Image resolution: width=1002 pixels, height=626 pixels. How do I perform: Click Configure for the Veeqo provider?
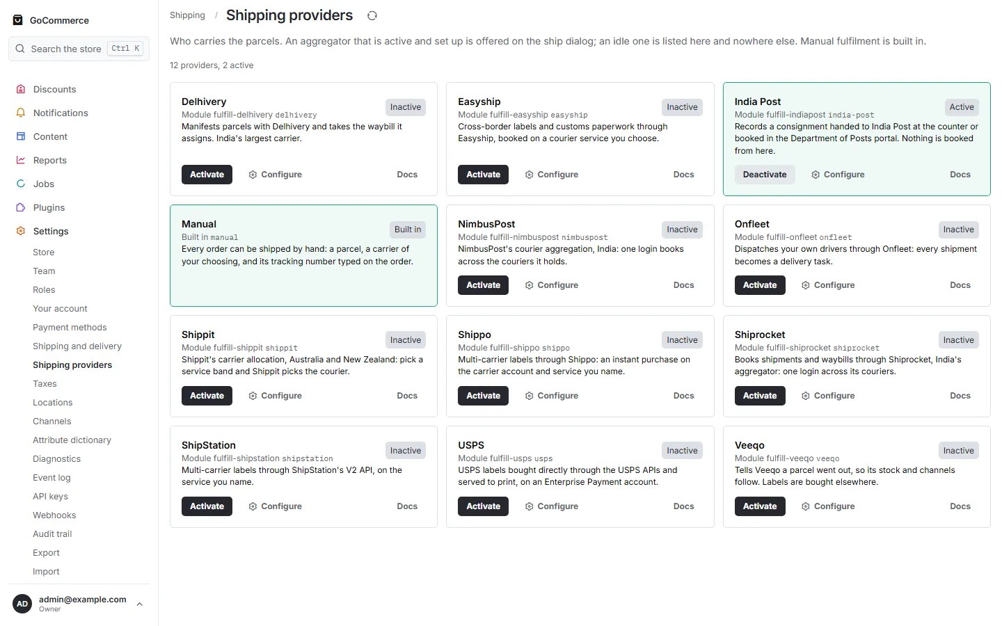828,506
